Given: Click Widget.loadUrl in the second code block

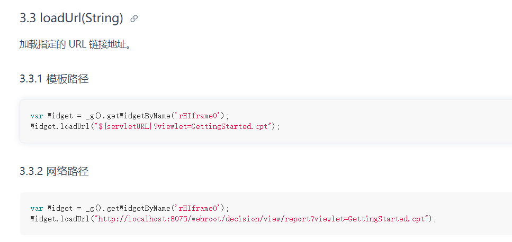Looking at the screenshot, I should [x=60, y=219].
